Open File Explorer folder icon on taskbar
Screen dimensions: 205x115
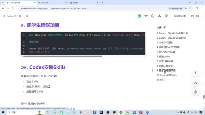[127, 112]
